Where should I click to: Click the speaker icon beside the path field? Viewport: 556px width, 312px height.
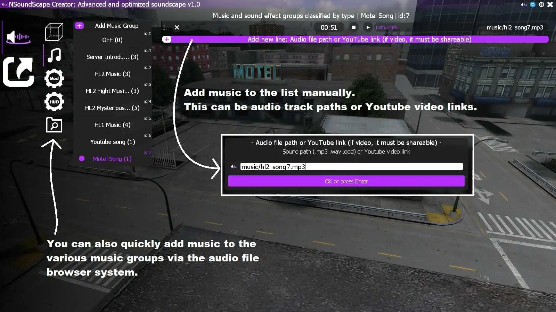coord(234,166)
